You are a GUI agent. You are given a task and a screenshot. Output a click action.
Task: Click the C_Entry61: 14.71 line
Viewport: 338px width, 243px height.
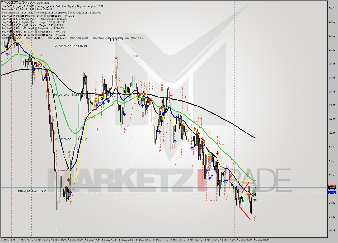pos(33,22)
